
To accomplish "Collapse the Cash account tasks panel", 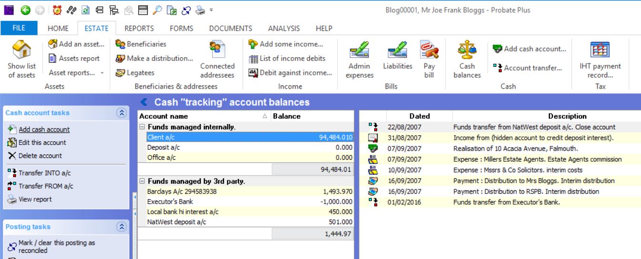I will click(x=122, y=113).
